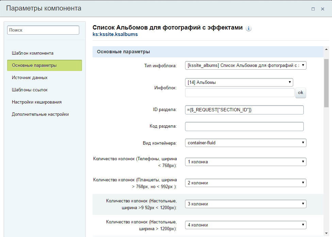
Task: Click the Поиск search field
Action: [43, 30]
